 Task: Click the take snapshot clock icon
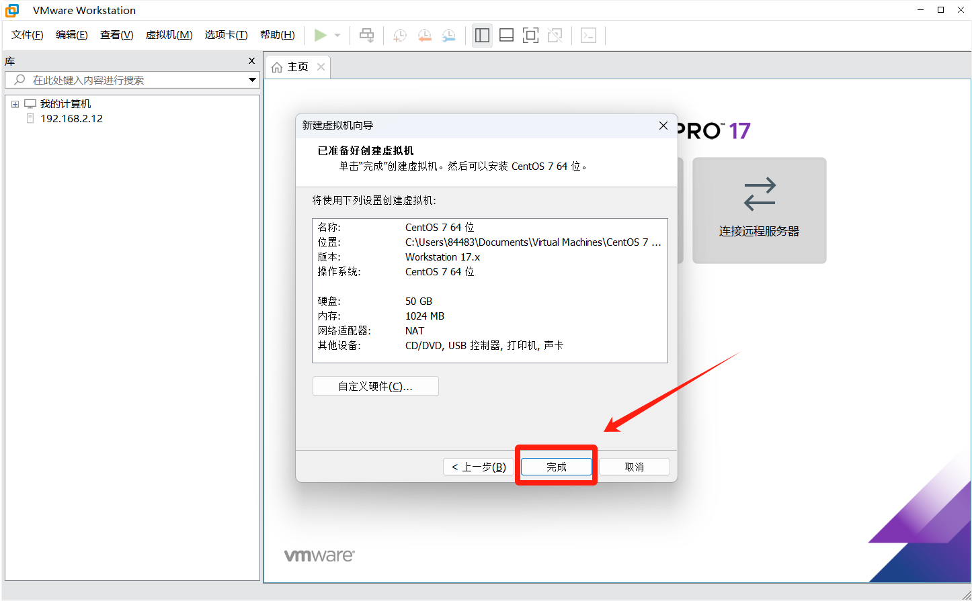tap(400, 36)
